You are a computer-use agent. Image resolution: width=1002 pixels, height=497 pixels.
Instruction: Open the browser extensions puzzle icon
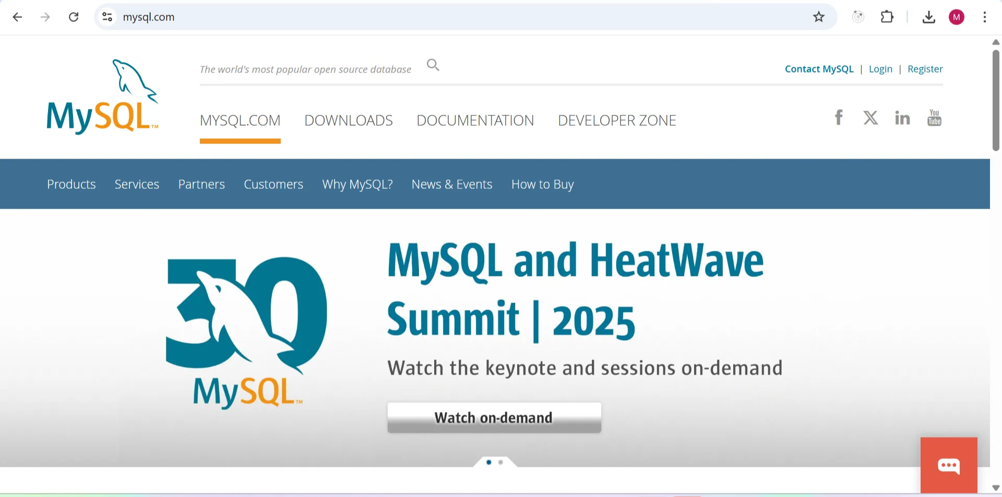point(887,17)
